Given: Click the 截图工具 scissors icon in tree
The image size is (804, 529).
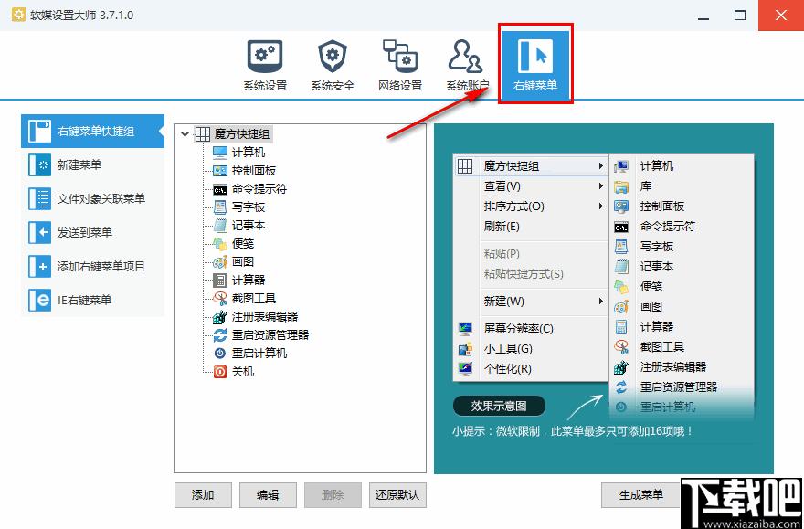Looking at the screenshot, I should [x=220, y=299].
